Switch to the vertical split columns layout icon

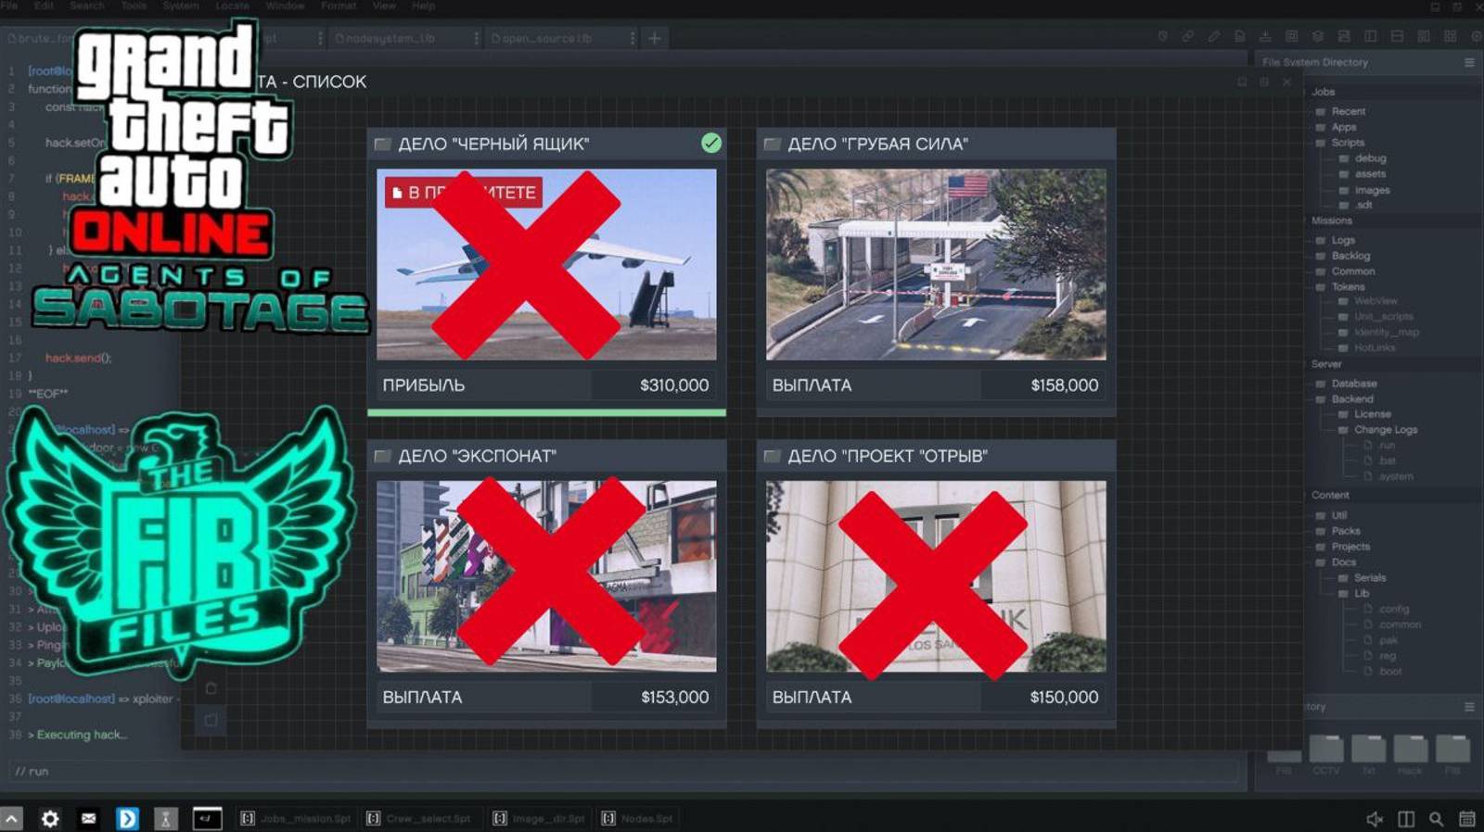click(x=1371, y=37)
